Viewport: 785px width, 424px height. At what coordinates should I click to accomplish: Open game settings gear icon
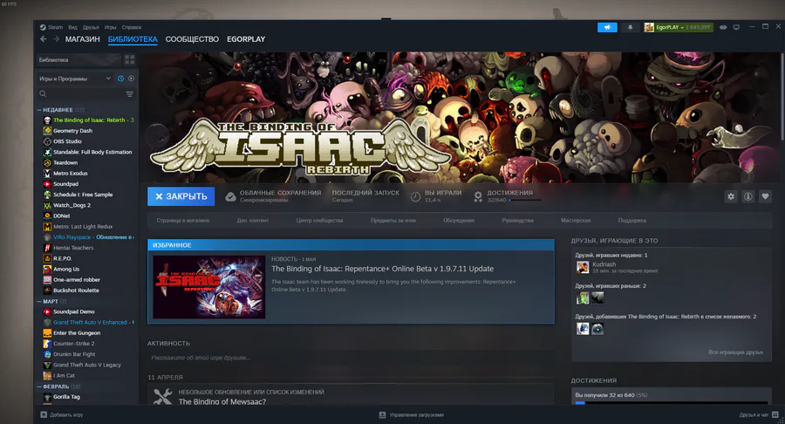[x=731, y=196]
